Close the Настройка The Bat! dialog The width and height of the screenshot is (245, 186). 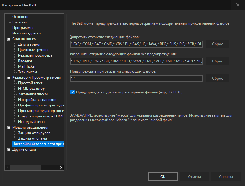[x=238, y=5]
